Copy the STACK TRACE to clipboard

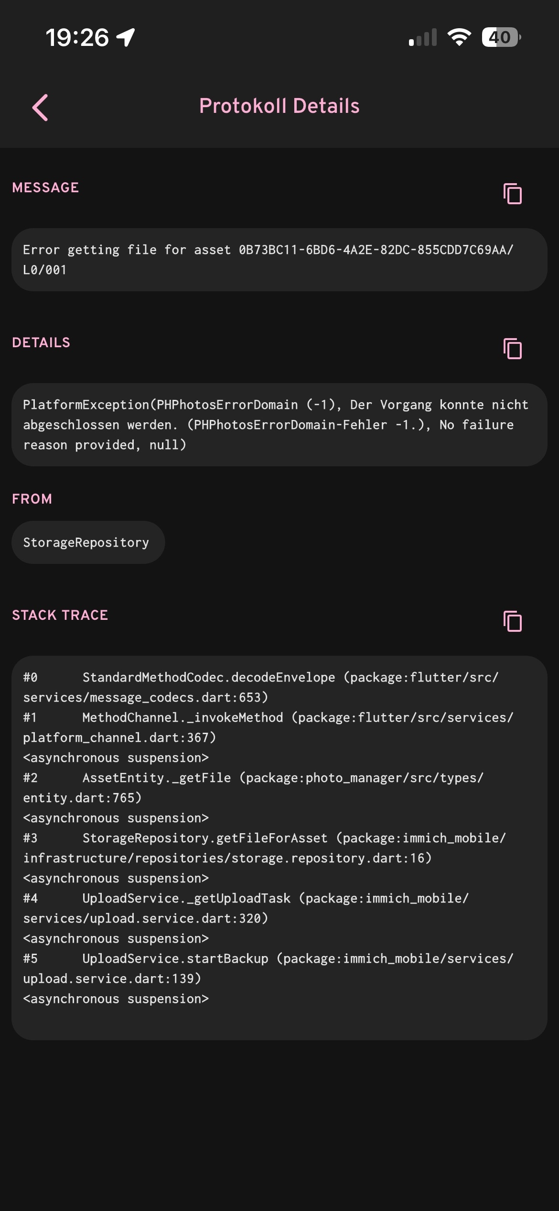coord(512,621)
